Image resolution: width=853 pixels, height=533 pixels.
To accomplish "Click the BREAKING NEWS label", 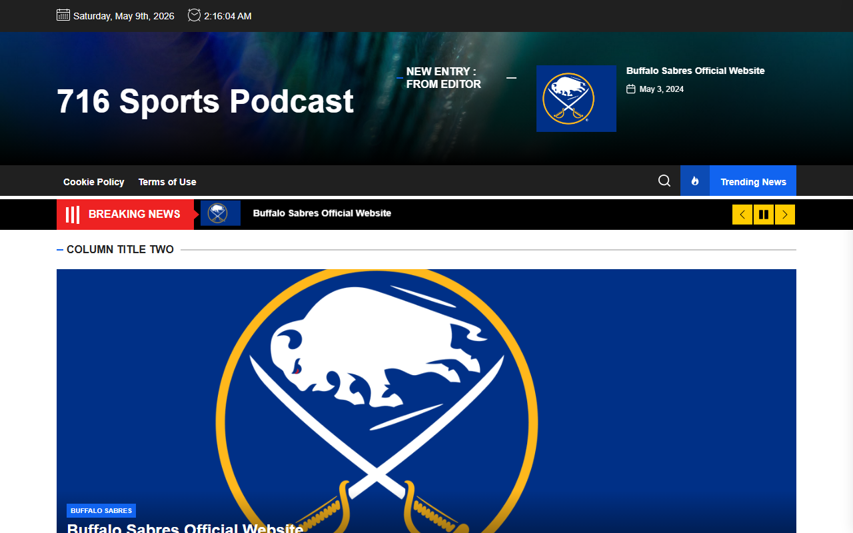I will click(x=134, y=214).
